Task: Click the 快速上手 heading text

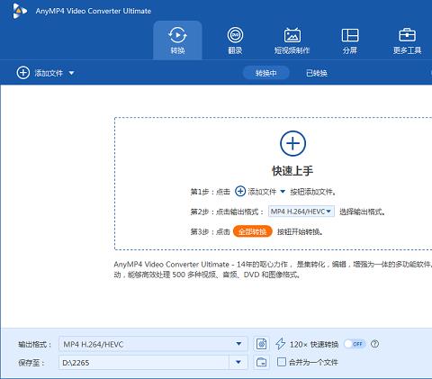Action: click(x=292, y=171)
